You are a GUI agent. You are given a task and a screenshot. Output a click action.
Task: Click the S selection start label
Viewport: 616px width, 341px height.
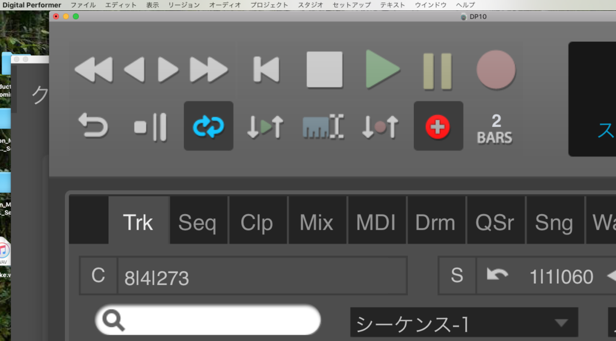pyautogui.click(x=457, y=275)
